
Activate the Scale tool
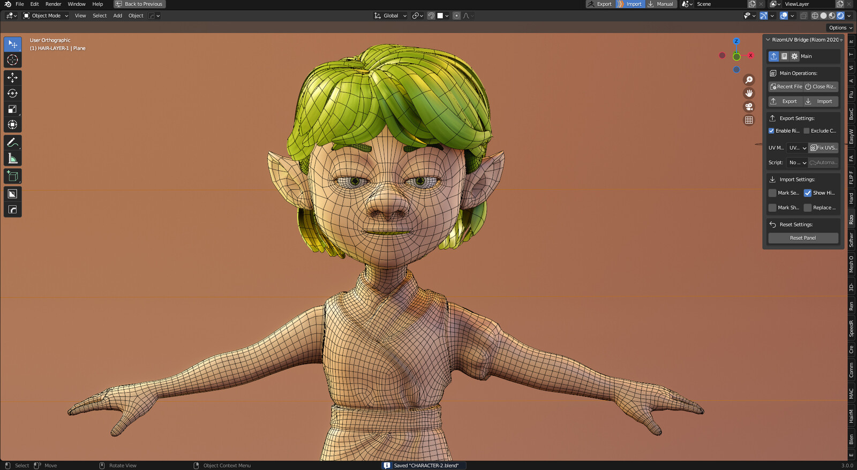pyautogui.click(x=12, y=109)
